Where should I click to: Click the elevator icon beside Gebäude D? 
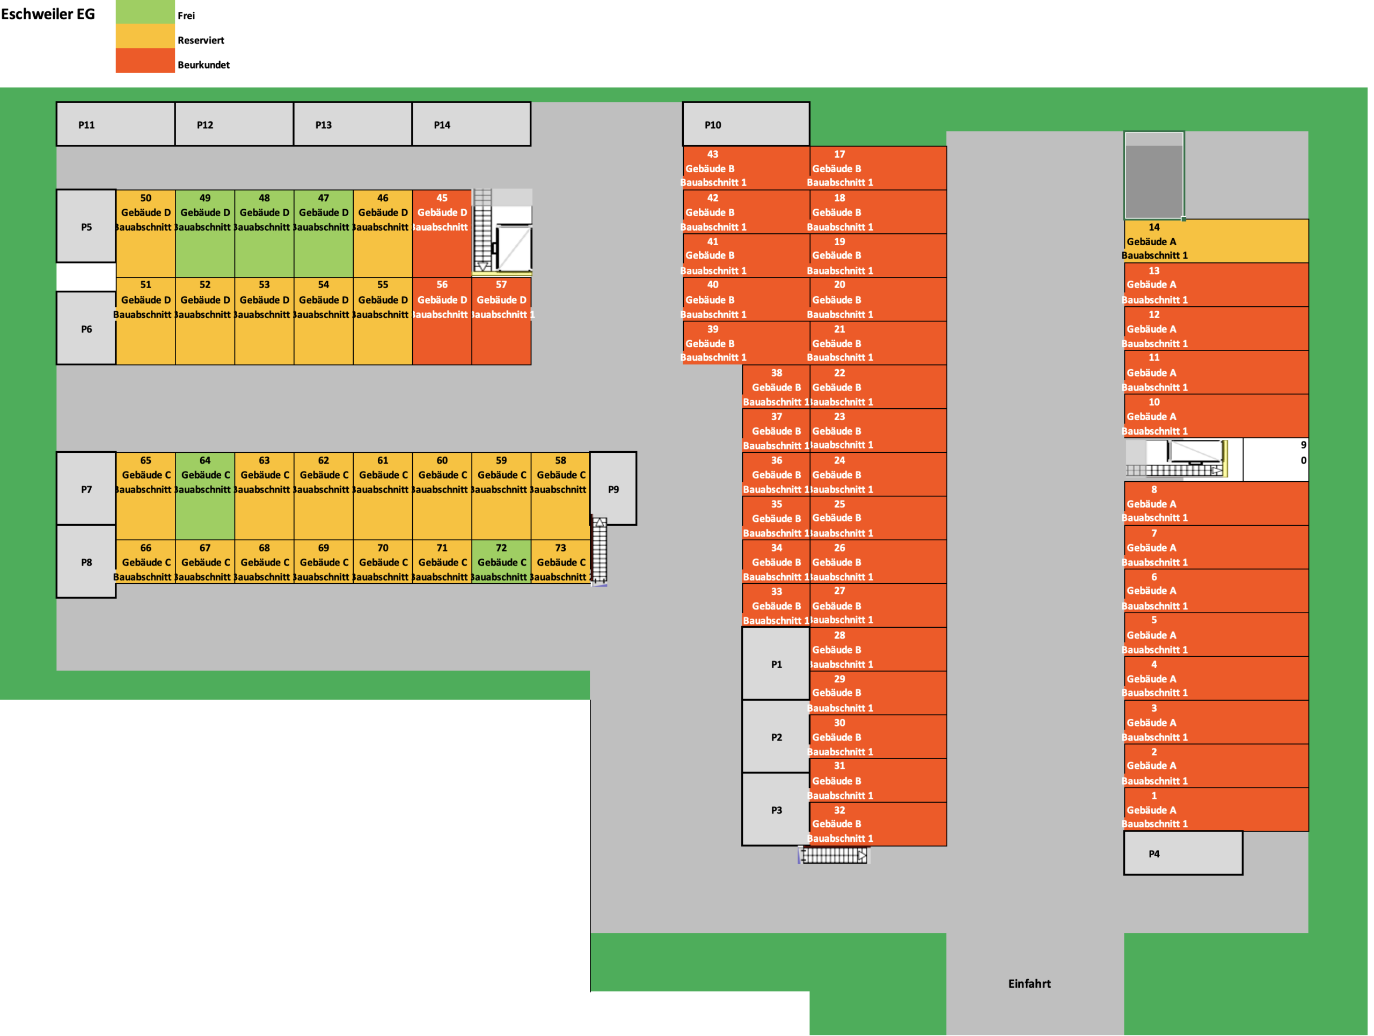click(x=513, y=248)
